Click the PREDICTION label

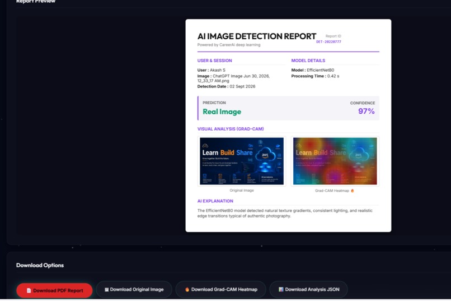[x=214, y=103]
